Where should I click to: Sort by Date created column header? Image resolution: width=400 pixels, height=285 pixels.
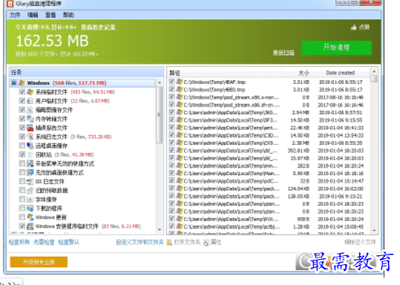pos(341,73)
